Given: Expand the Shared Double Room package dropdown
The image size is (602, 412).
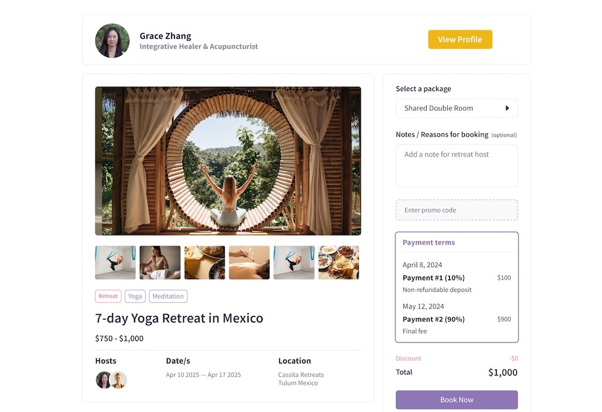Looking at the screenshot, I should click(x=456, y=108).
